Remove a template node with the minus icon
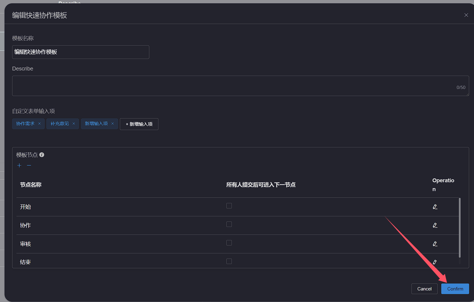The height and width of the screenshot is (302, 474). (x=29, y=165)
